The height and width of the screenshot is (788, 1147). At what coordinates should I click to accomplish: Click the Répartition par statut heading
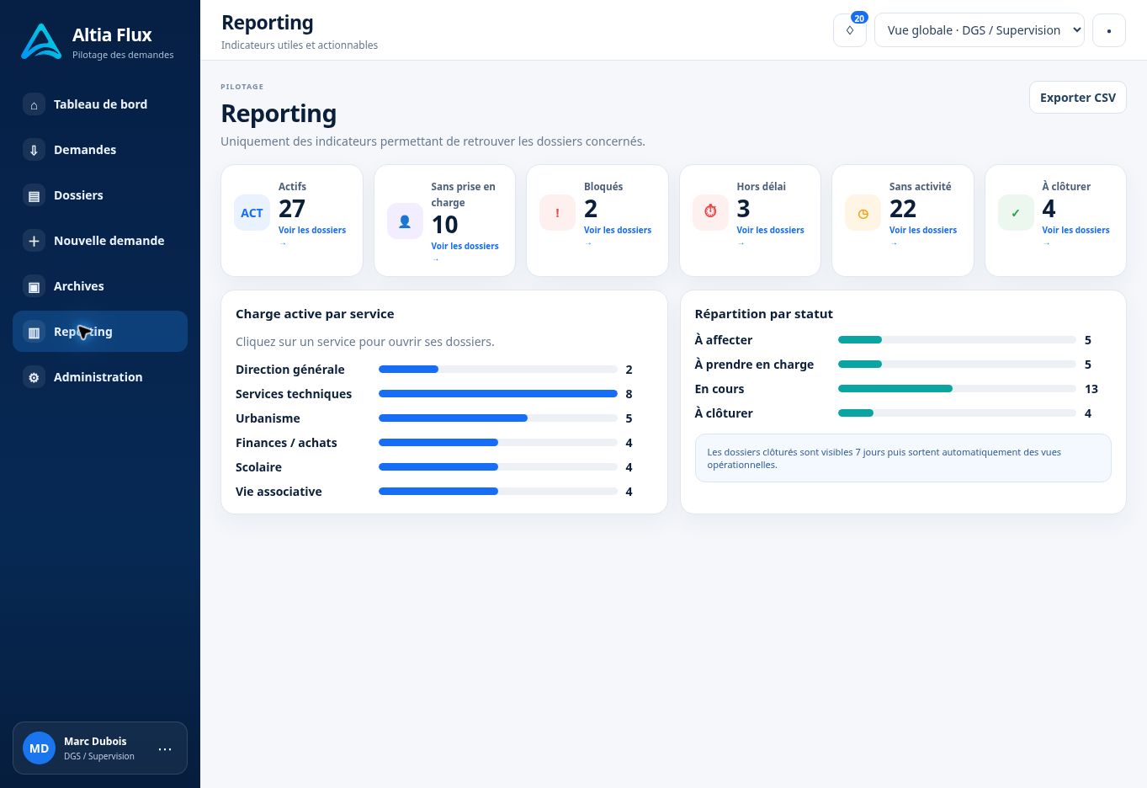pos(764,314)
